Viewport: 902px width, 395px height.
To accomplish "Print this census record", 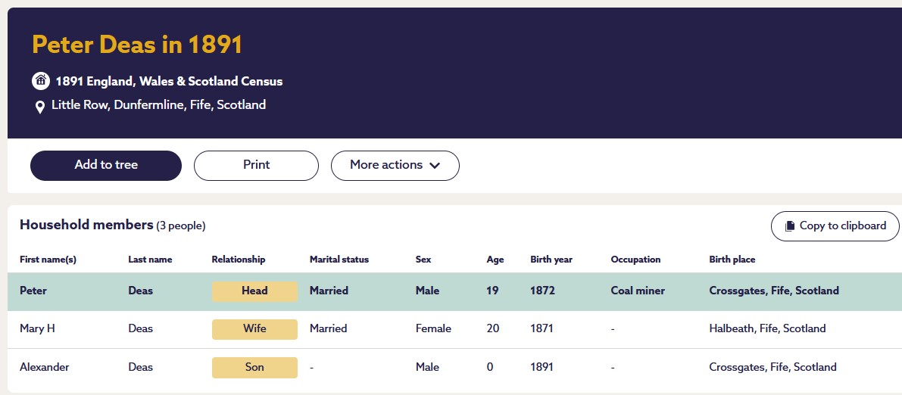I will click(x=256, y=165).
